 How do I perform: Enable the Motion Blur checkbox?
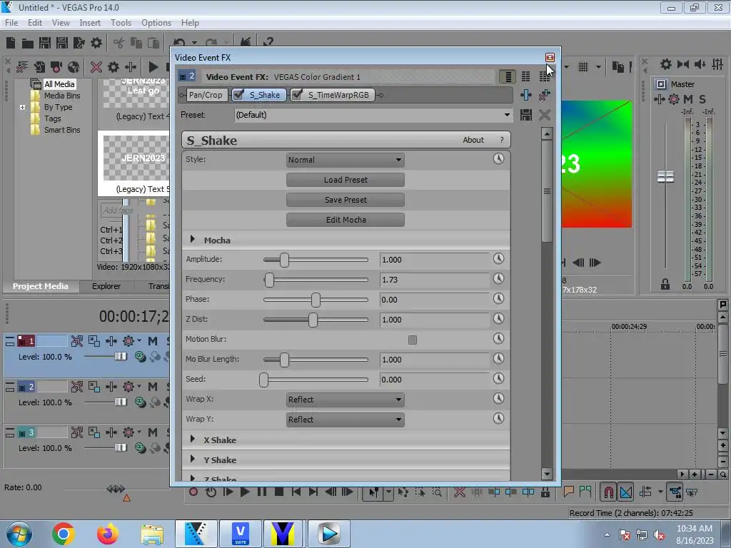413,340
